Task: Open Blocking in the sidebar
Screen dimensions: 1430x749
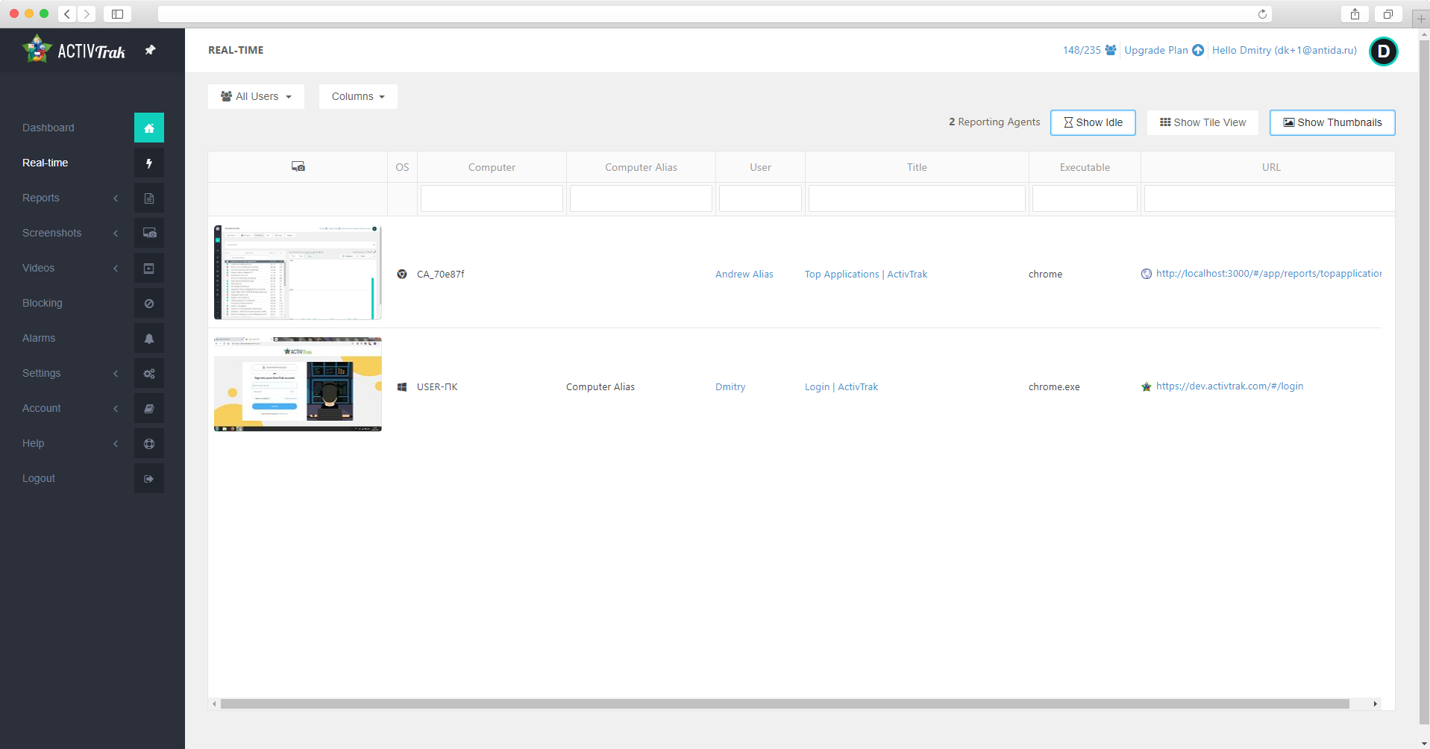Action: coord(43,303)
